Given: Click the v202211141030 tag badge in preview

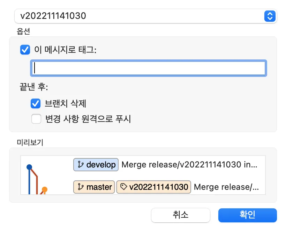Looking at the screenshot, I should tap(154, 187).
